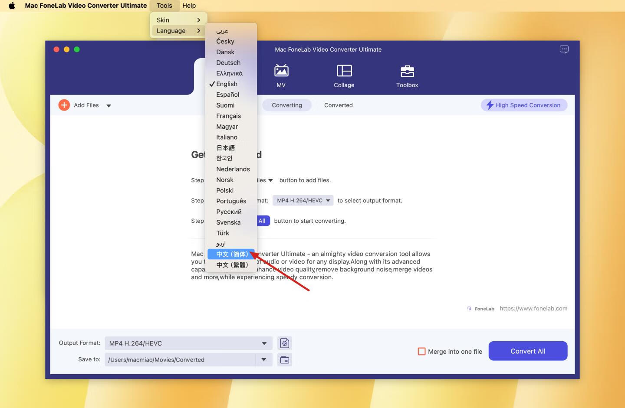Switch to the Converted tab
This screenshot has height=408, width=625.
point(339,105)
